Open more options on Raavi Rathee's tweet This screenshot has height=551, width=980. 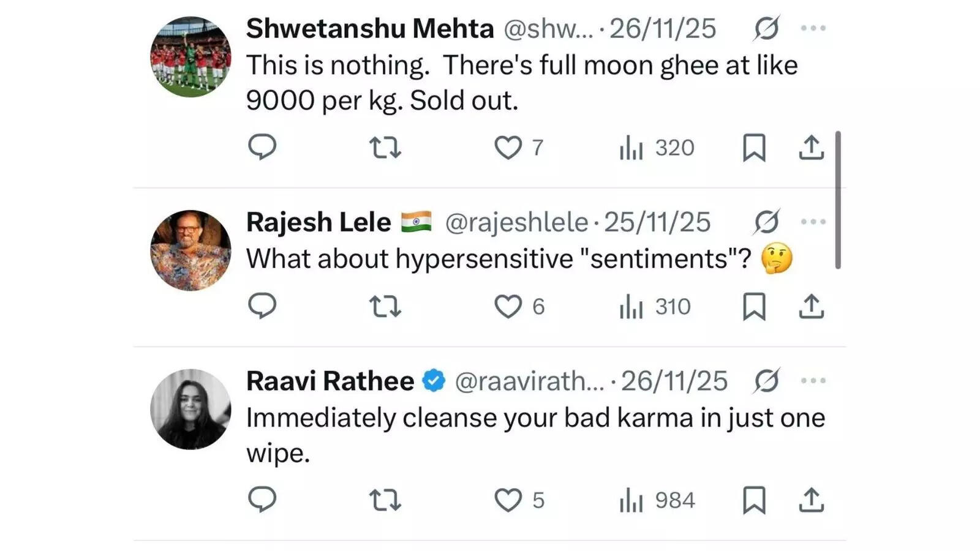813,381
